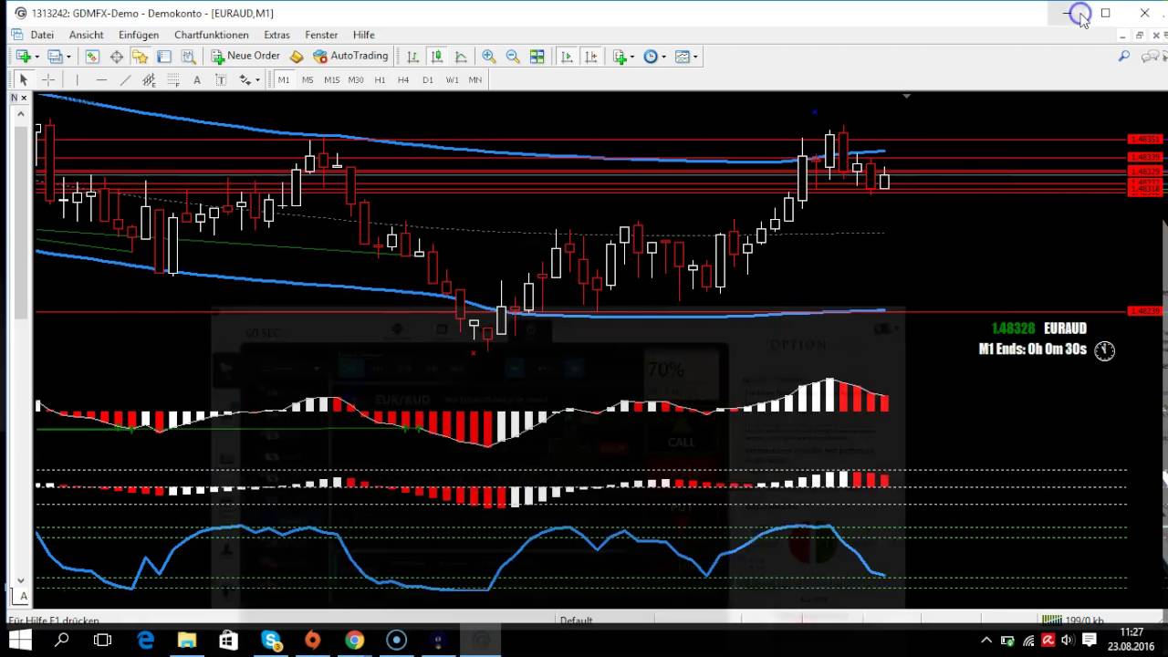Switch to bar chart display
1168x657 pixels.
pyautogui.click(x=412, y=57)
